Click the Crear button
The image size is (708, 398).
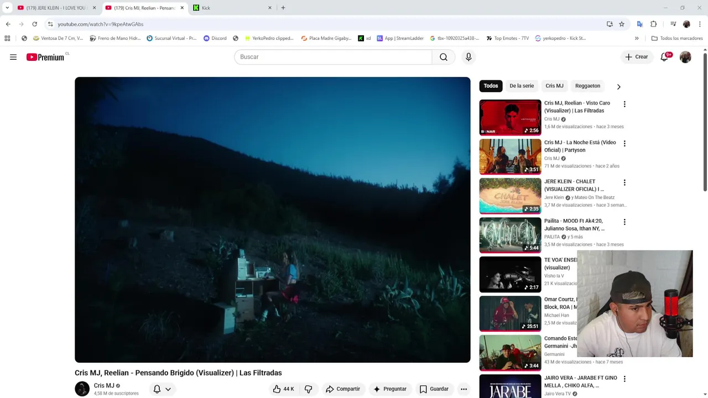click(x=637, y=57)
